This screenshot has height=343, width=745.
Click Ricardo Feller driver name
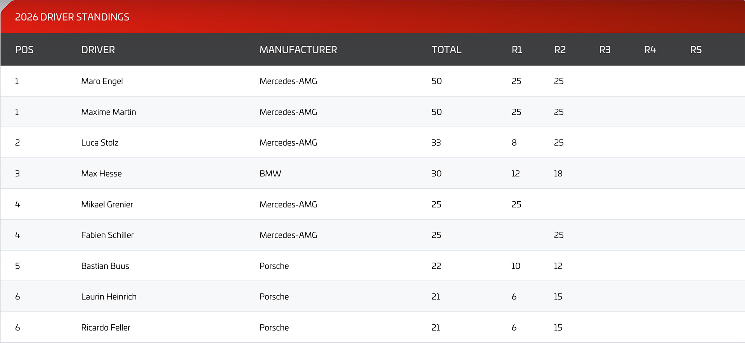coord(106,327)
